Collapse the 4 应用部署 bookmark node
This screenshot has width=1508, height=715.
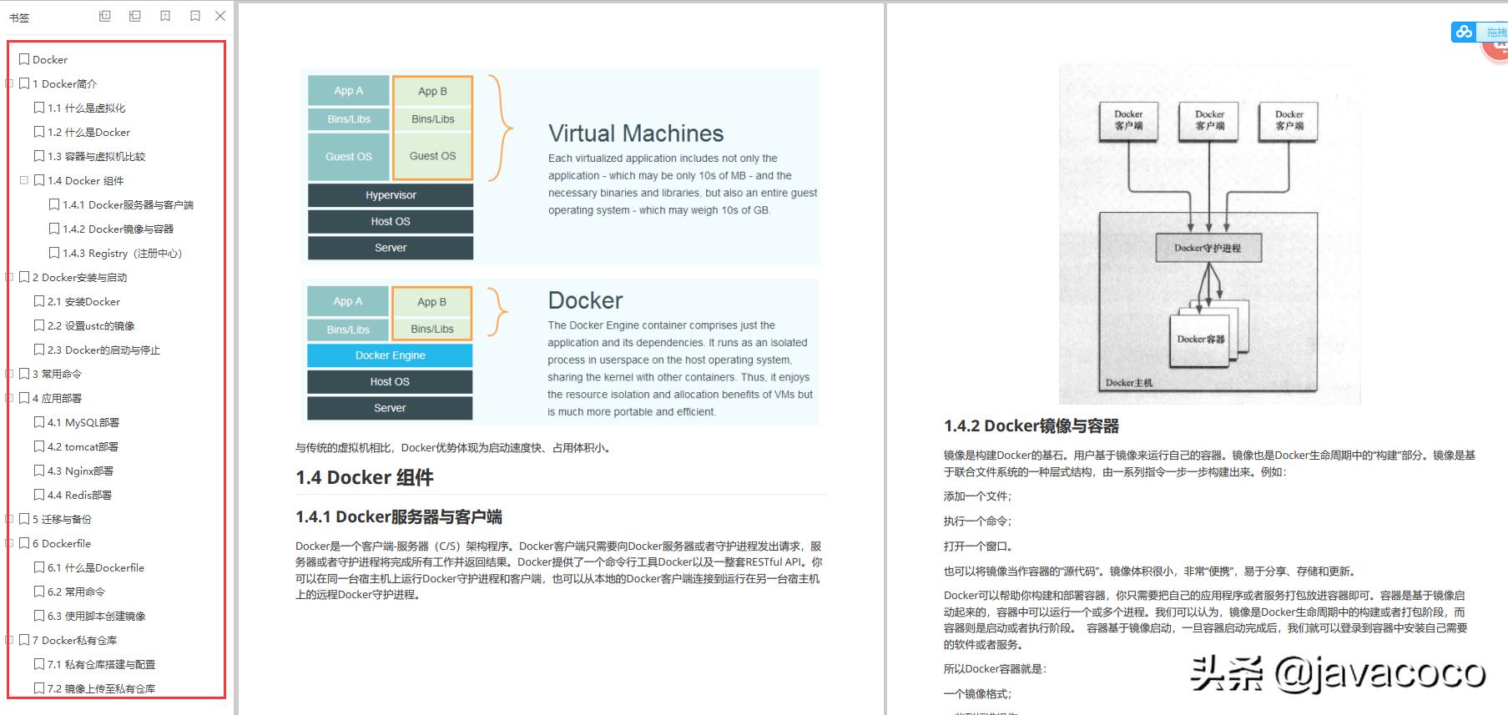tap(10, 398)
